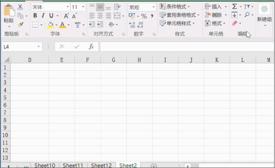Toggle Italic formatting

[43, 15]
